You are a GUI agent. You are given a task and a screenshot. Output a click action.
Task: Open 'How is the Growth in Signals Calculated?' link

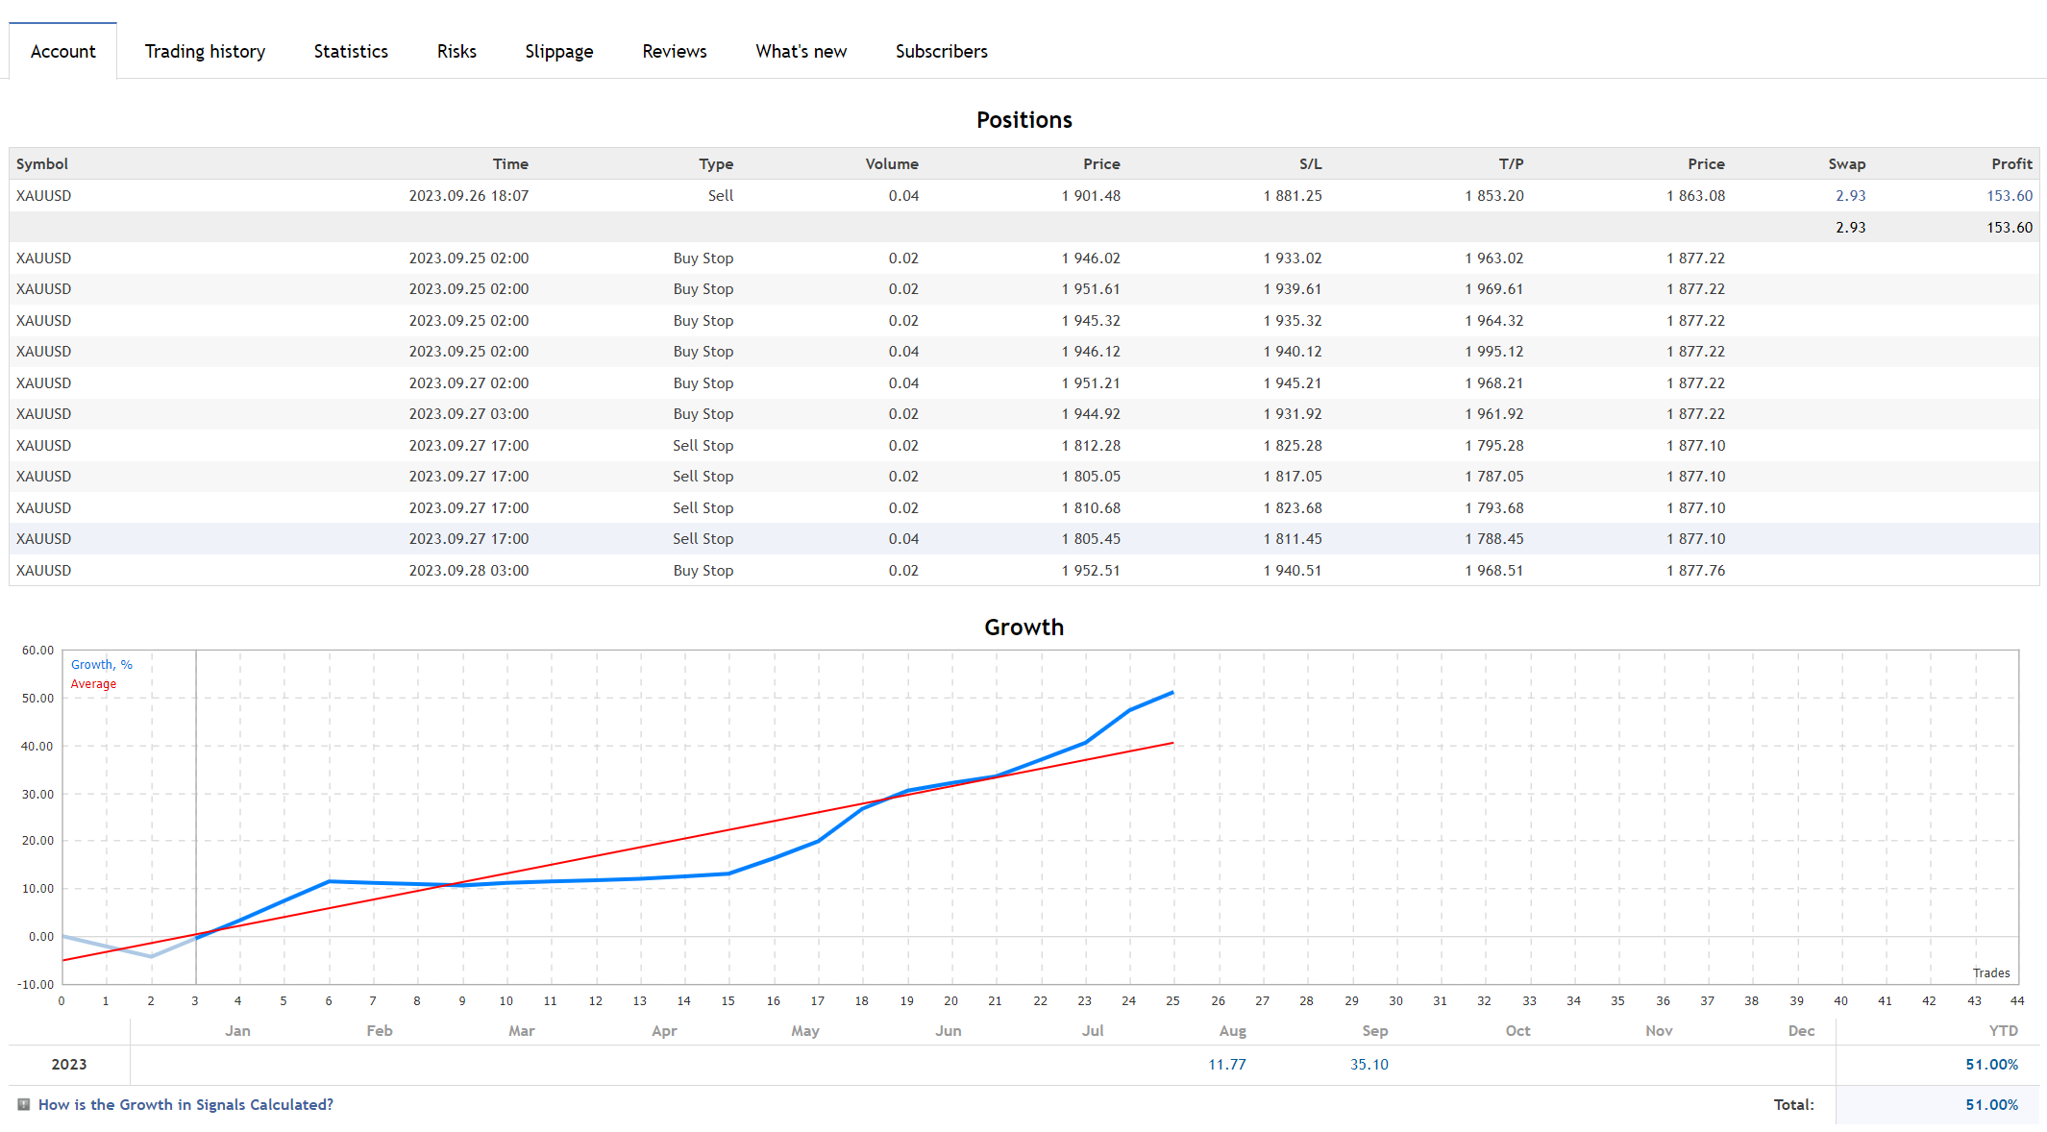tap(185, 1105)
